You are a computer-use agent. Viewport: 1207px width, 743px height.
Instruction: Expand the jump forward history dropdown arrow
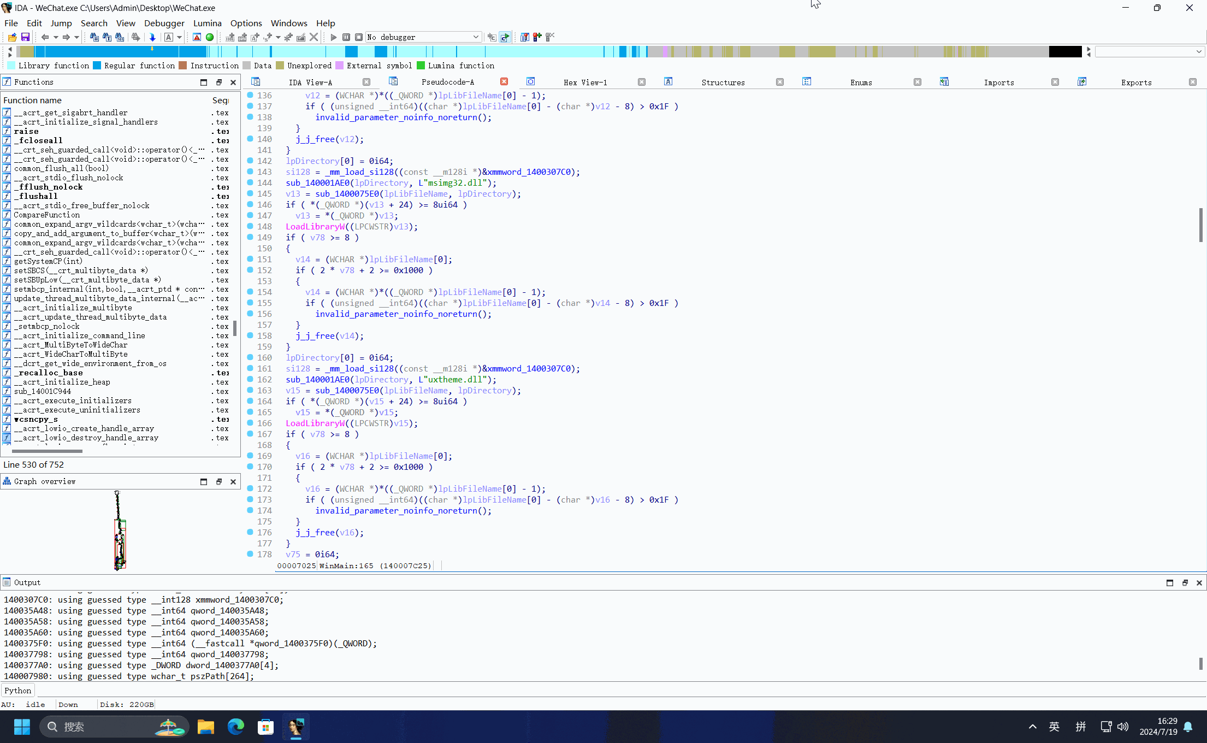[76, 37]
